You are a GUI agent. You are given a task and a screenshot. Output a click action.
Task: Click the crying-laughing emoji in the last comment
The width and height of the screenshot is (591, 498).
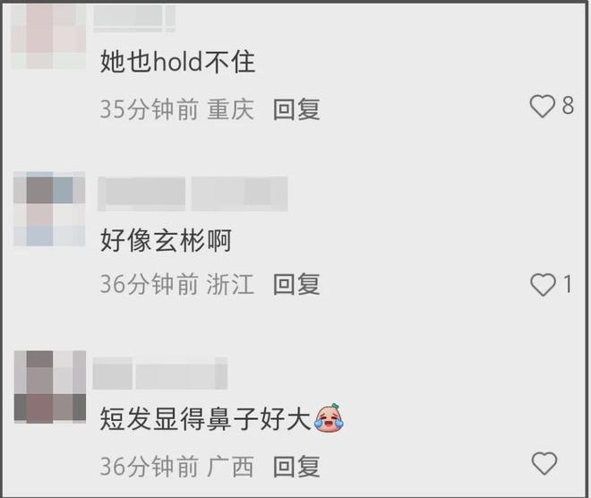(x=329, y=417)
